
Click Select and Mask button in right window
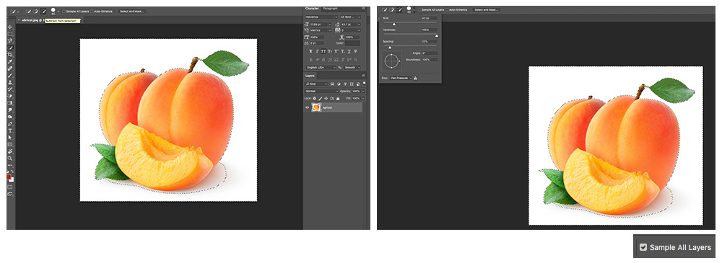(x=486, y=9)
